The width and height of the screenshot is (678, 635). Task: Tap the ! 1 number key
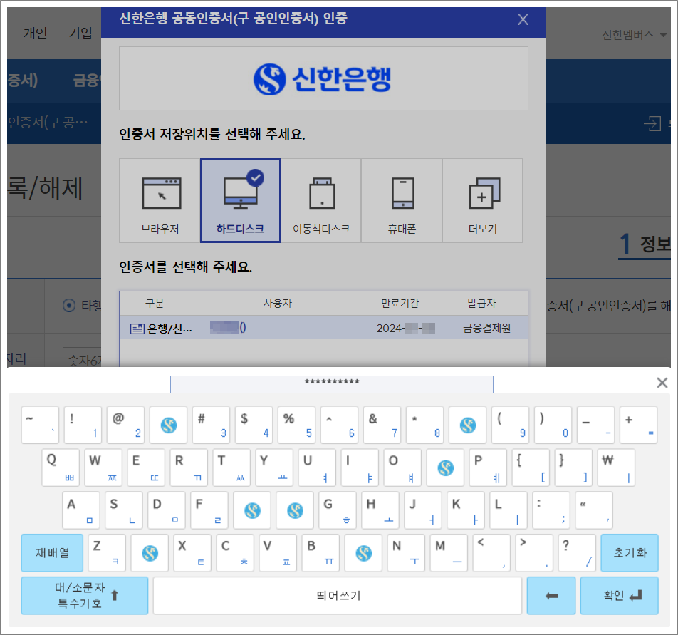[x=83, y=425]
